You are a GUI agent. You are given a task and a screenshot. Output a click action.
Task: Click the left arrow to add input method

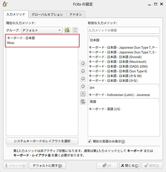point(83,63)
